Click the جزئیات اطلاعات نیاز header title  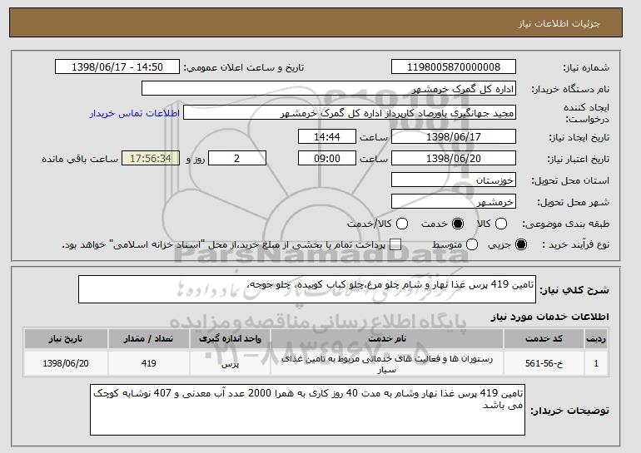click(x=559, y=23)
